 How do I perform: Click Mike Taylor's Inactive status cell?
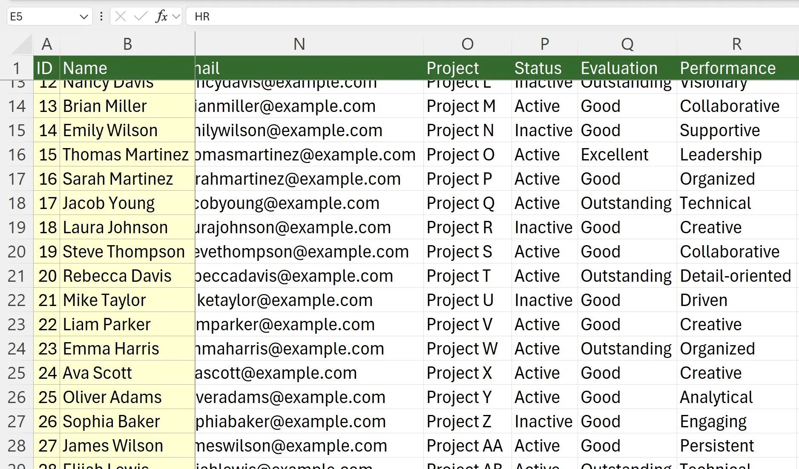[544, 300]
